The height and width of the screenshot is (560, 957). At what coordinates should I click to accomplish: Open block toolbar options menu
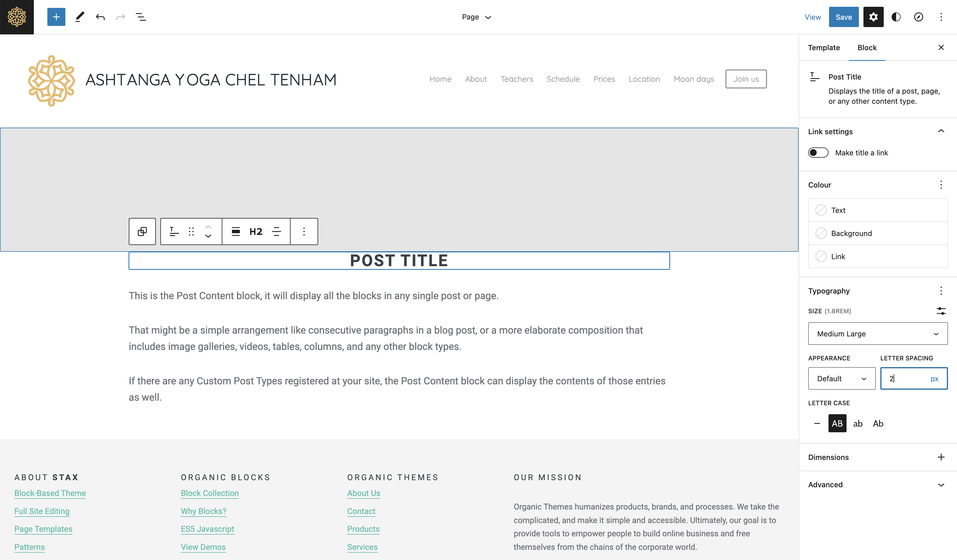click(304, 232)
